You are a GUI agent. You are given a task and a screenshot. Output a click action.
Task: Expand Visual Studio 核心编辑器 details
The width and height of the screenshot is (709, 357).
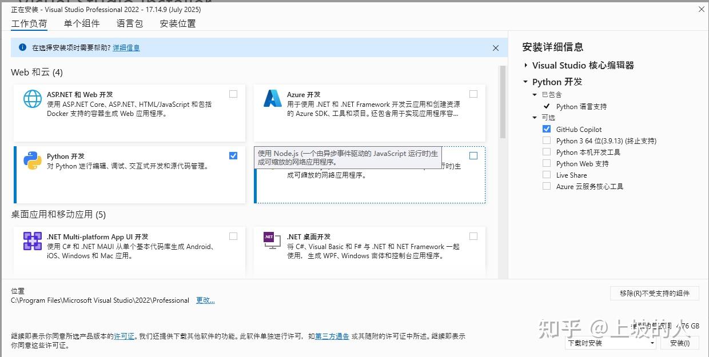[x=525, y=65]
